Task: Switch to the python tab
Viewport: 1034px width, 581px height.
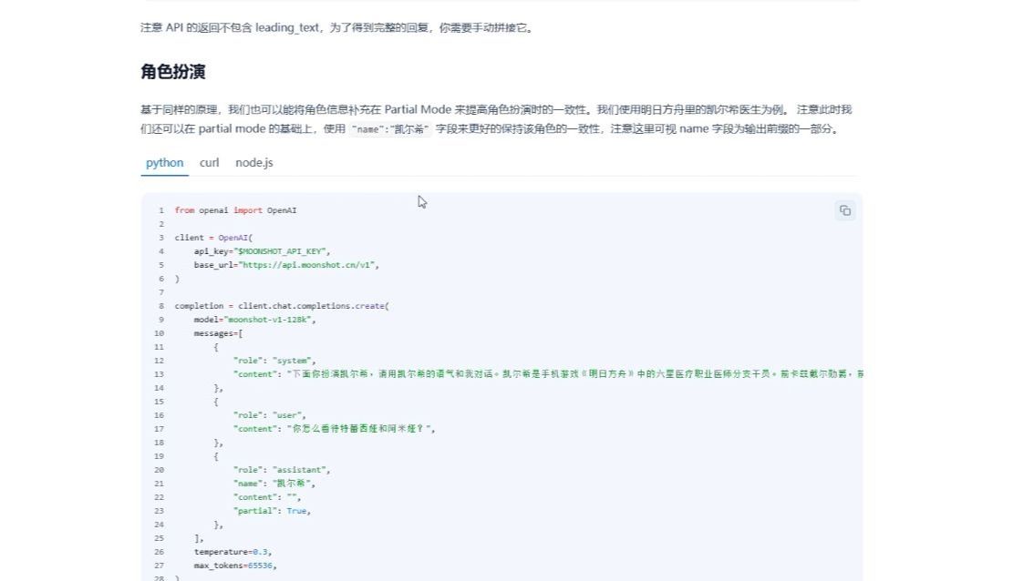Action: coord(165,163)
